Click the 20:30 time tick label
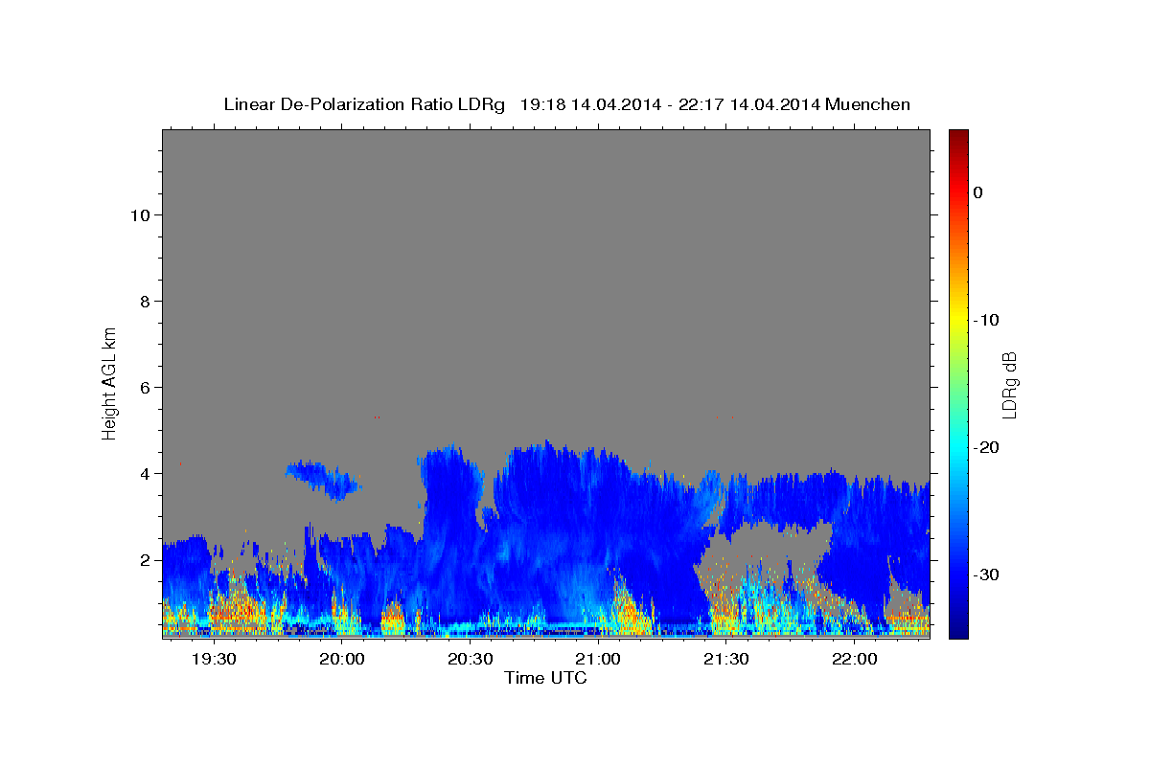Viewport: 1150px width, 766px height. click(470, 660)
